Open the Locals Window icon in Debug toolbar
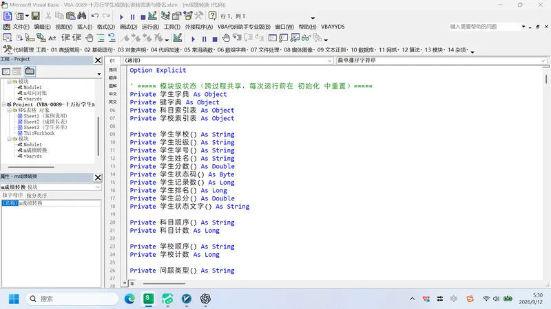551x309 pixels. coord(272,38)
